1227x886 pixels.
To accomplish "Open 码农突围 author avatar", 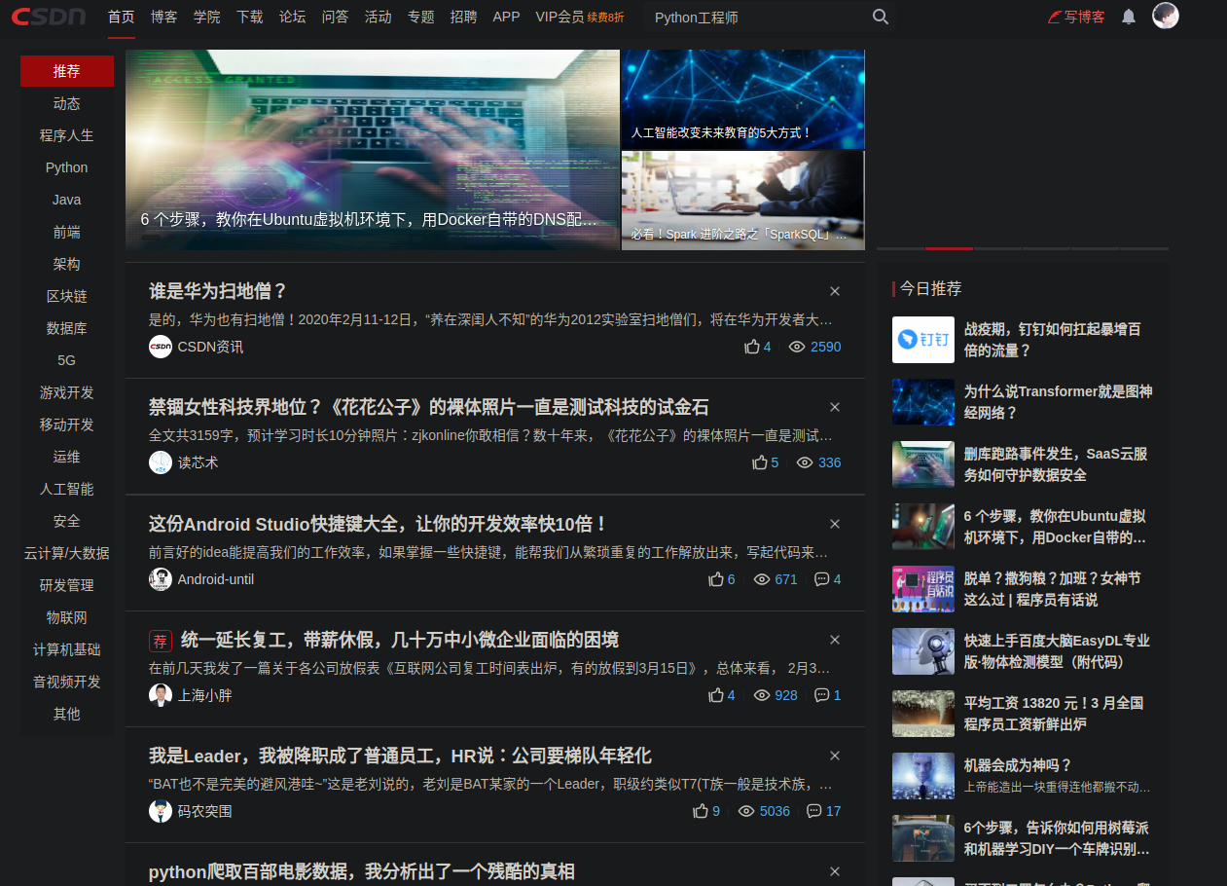I will [161, 811].
